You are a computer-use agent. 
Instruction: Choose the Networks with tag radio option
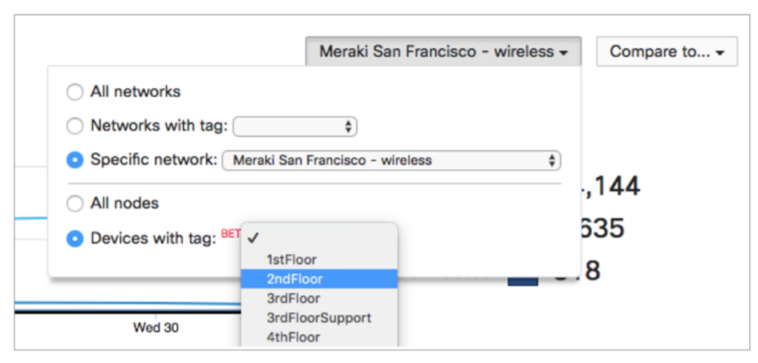point(75,126)
